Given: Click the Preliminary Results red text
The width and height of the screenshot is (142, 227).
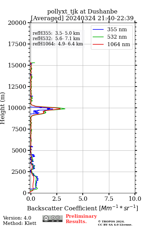Looking at the screenshot, I should [81, 219].
